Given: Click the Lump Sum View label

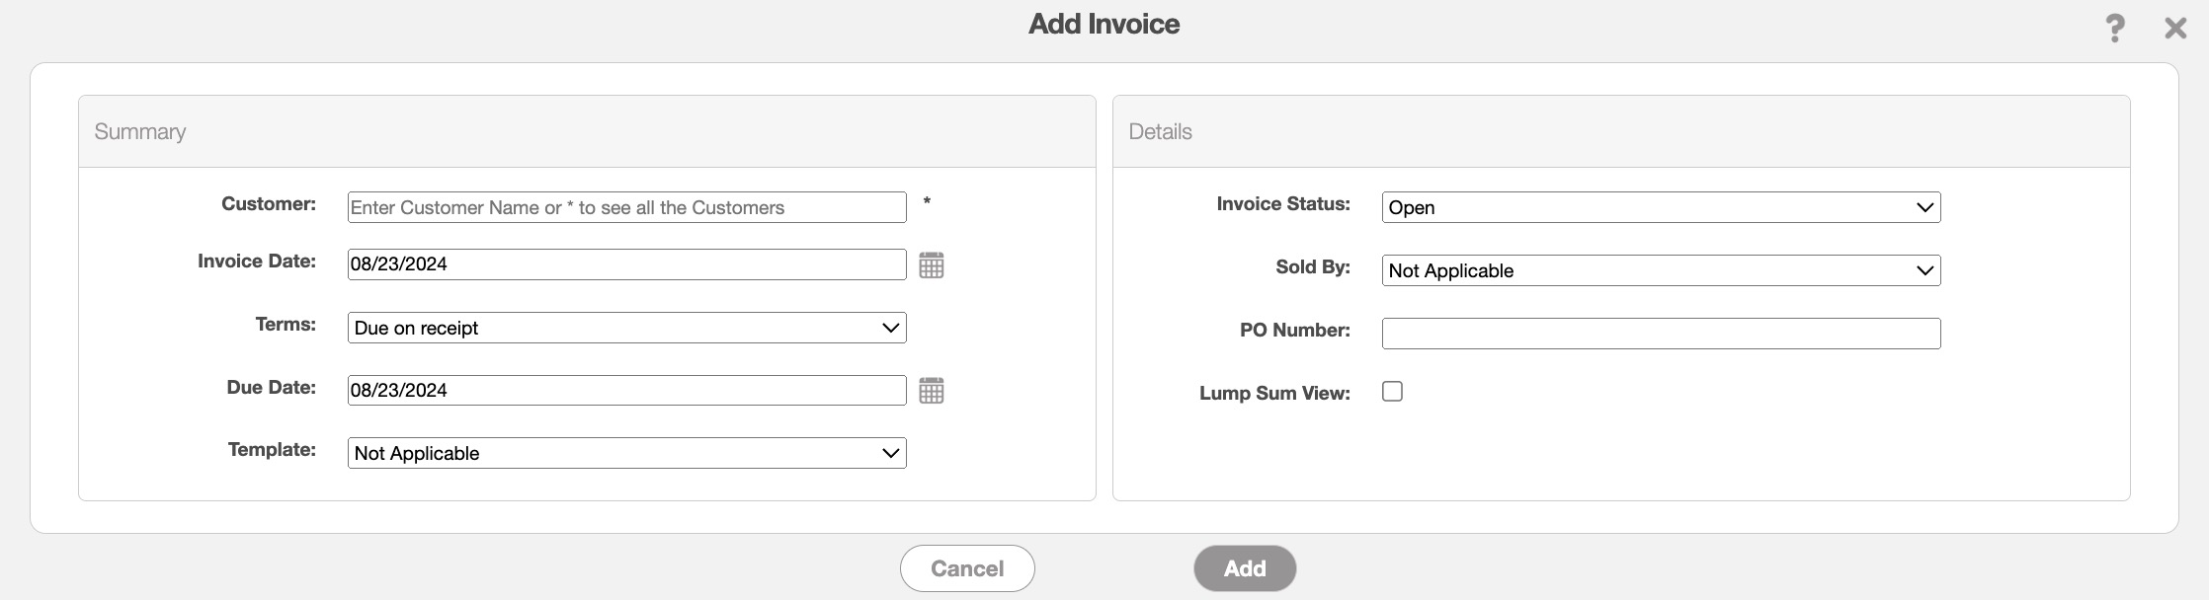Looking at the screenshot, I should pyautogui.click(x=1274, y=393).
